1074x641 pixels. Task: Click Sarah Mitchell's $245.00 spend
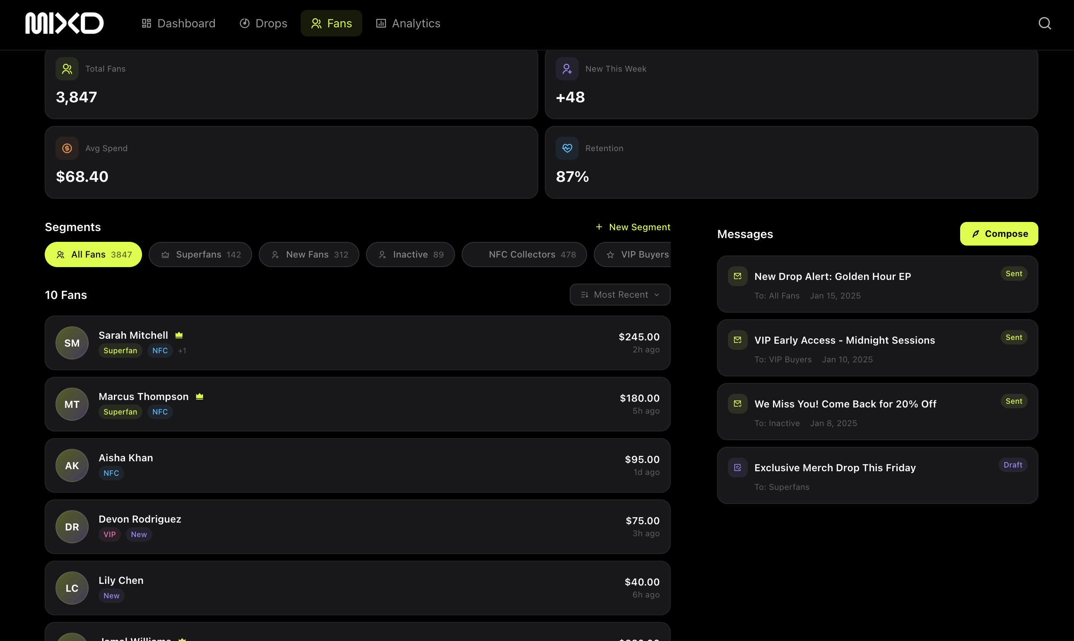coord(639,337)
